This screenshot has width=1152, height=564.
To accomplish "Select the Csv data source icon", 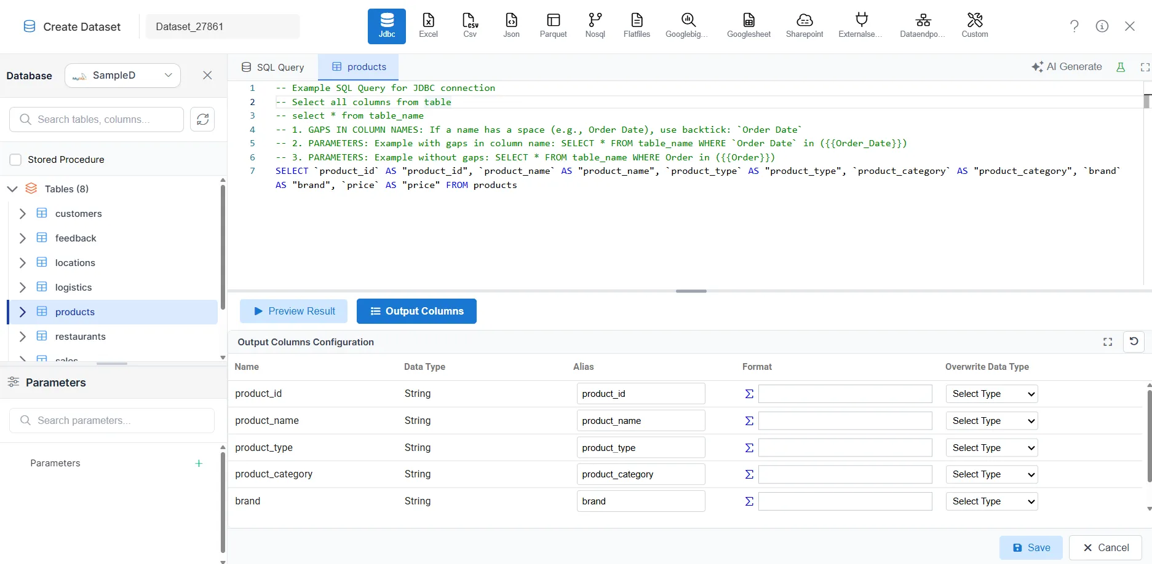I will (469, 25).
